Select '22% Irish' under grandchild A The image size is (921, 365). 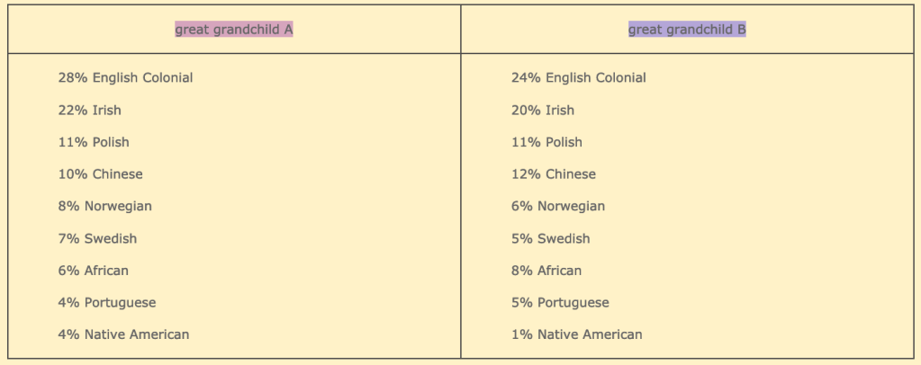click(x=89, y=111)
